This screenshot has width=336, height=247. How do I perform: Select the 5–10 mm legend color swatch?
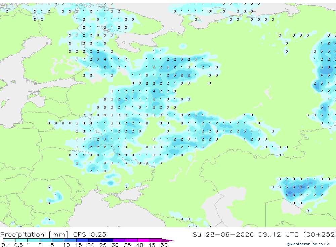pyautogui.click(x=58, y=240)
